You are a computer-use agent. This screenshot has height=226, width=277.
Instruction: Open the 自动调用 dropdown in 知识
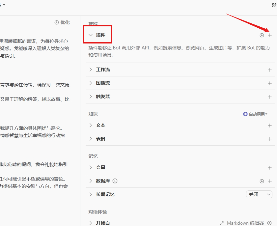(255, 114)
